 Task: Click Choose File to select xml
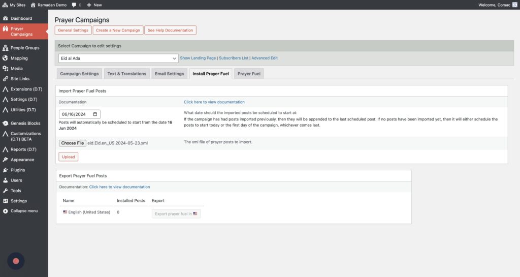(73, 143)
